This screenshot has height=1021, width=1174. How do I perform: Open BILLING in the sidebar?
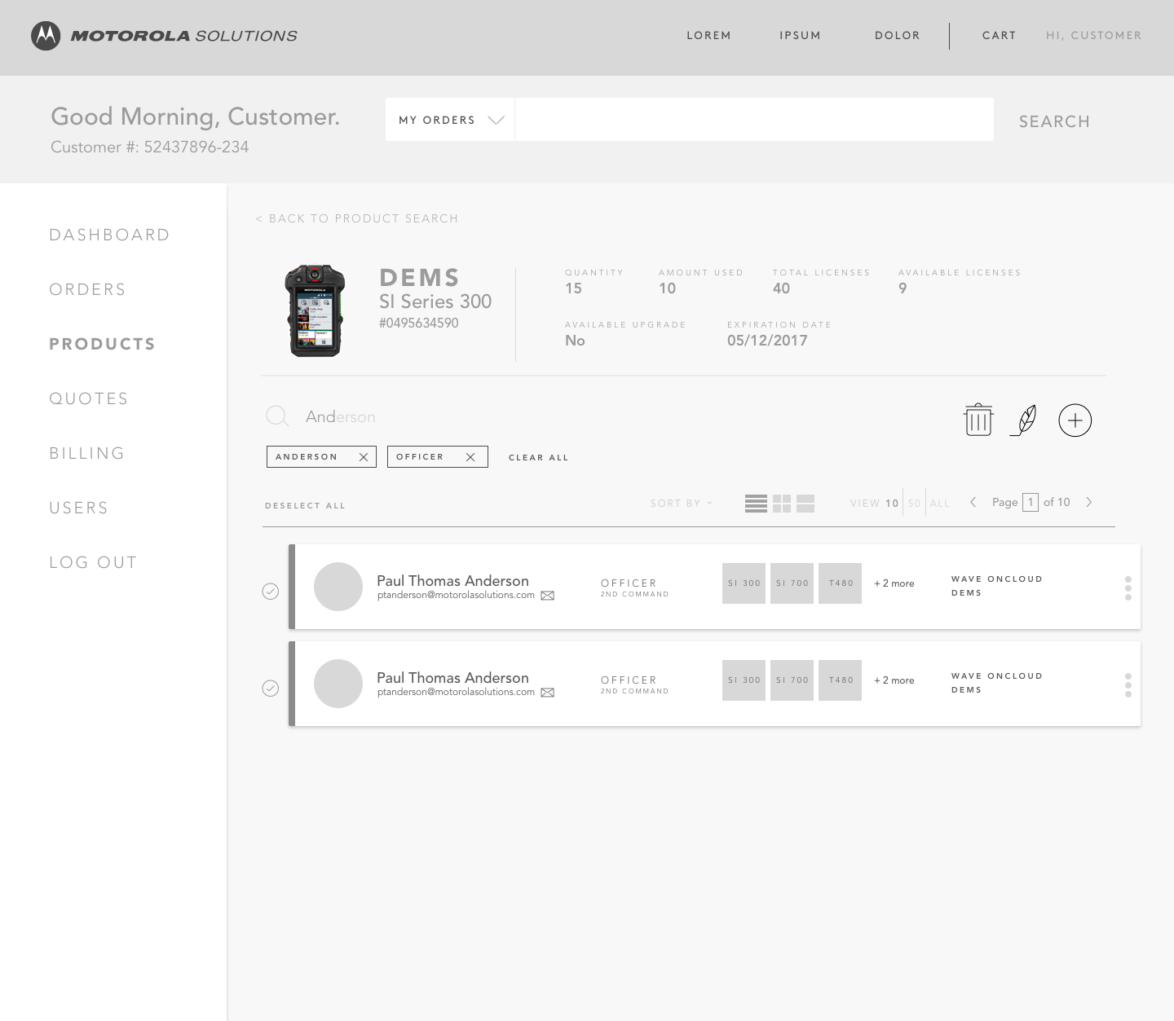click(x=86, y=454)
